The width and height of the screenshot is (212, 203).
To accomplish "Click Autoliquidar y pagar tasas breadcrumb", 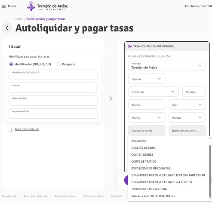I will click(46, 19).
